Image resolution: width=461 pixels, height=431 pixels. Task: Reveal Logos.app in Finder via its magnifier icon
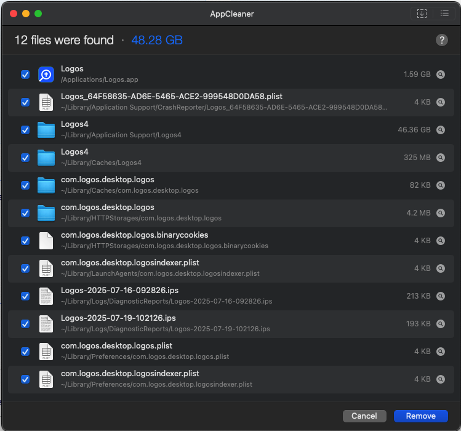point(441,75)
